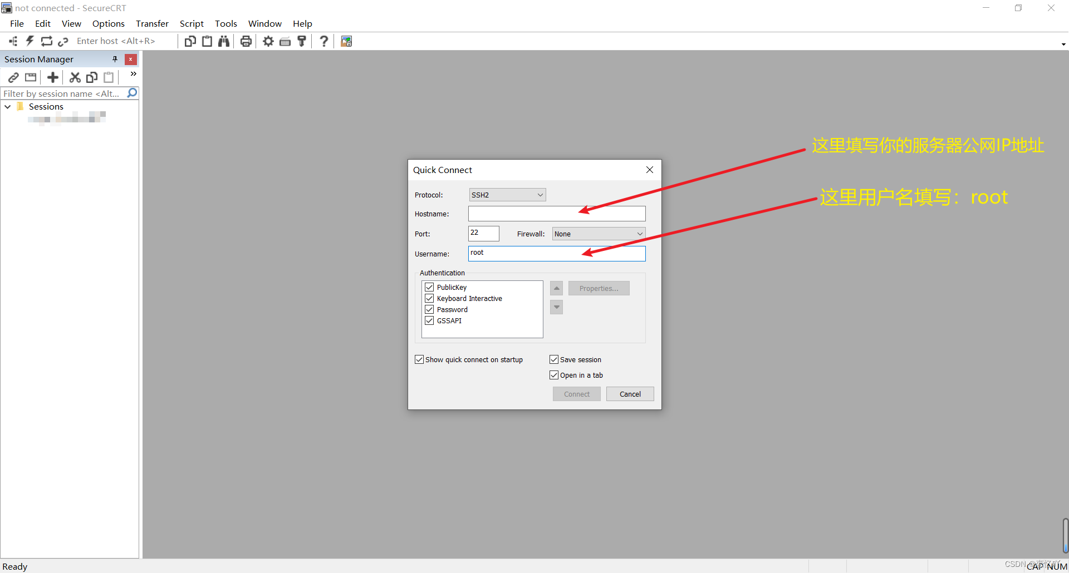The image size is (1069, 573).
Task: Click the Paste clipboard icon in main toolbar
Action: click(207, 41)
